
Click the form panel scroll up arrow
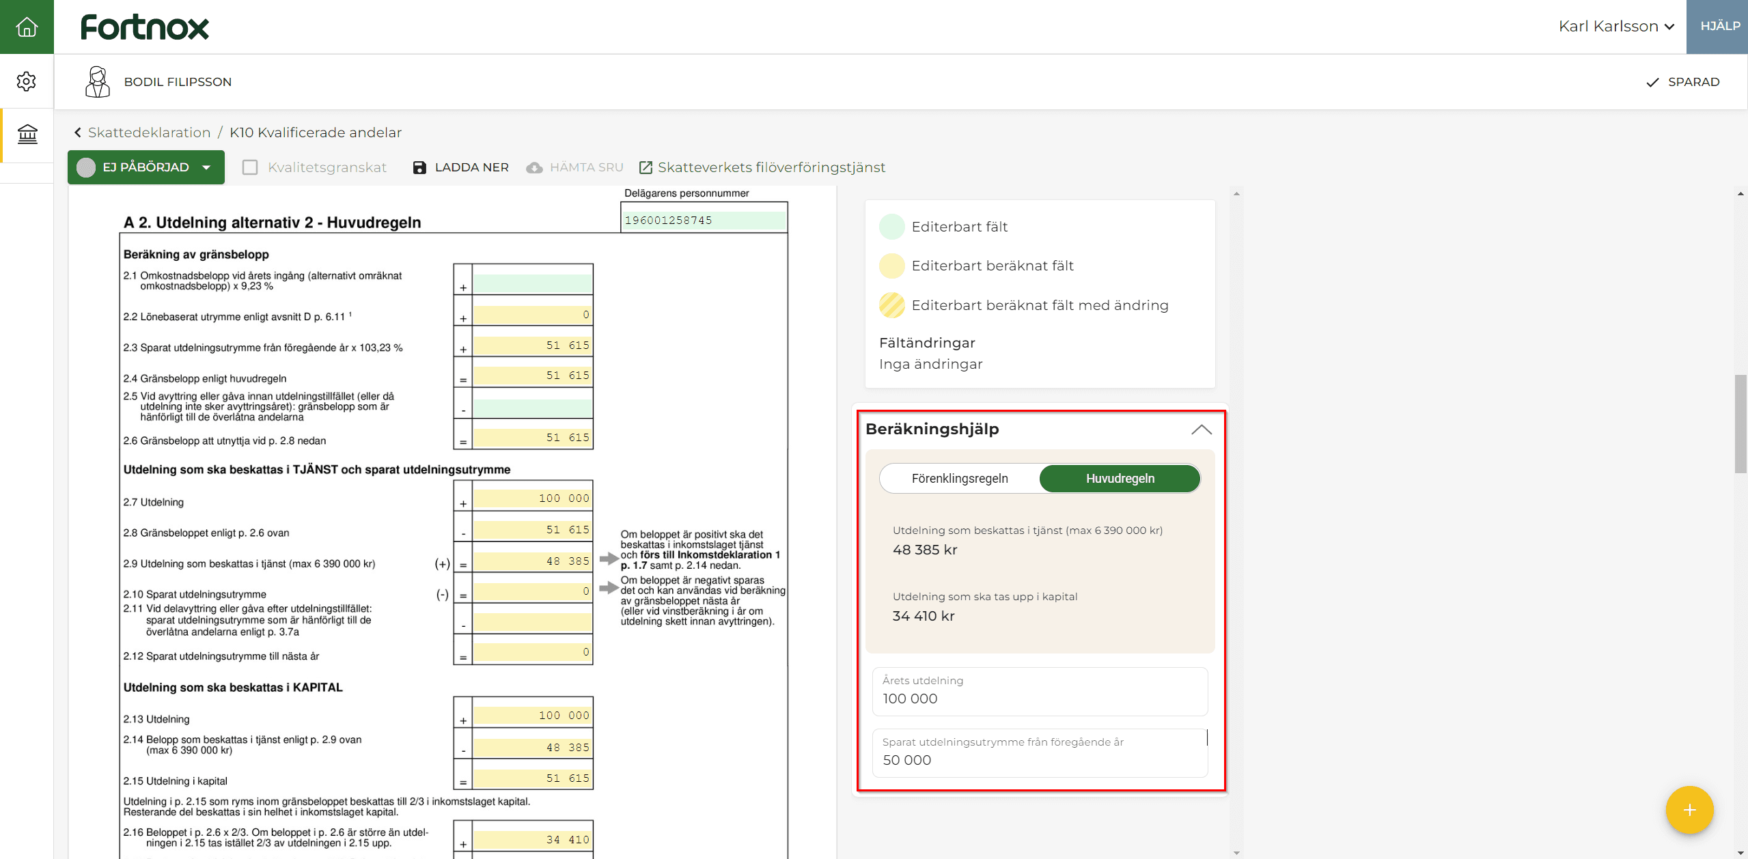(x=1236, y=194)
